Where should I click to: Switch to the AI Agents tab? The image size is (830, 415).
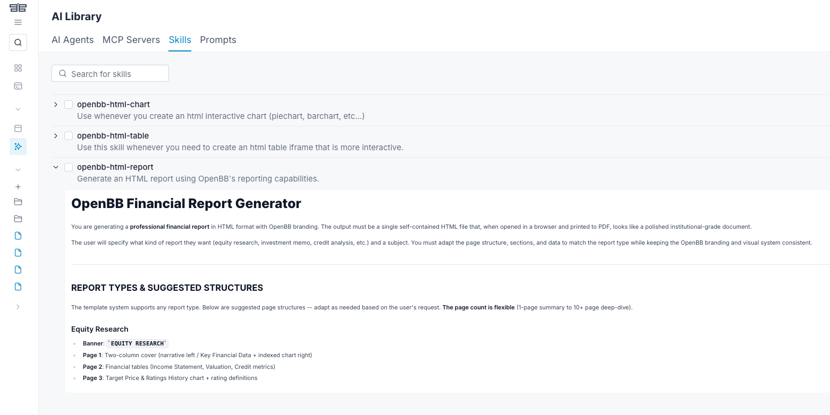73,40
